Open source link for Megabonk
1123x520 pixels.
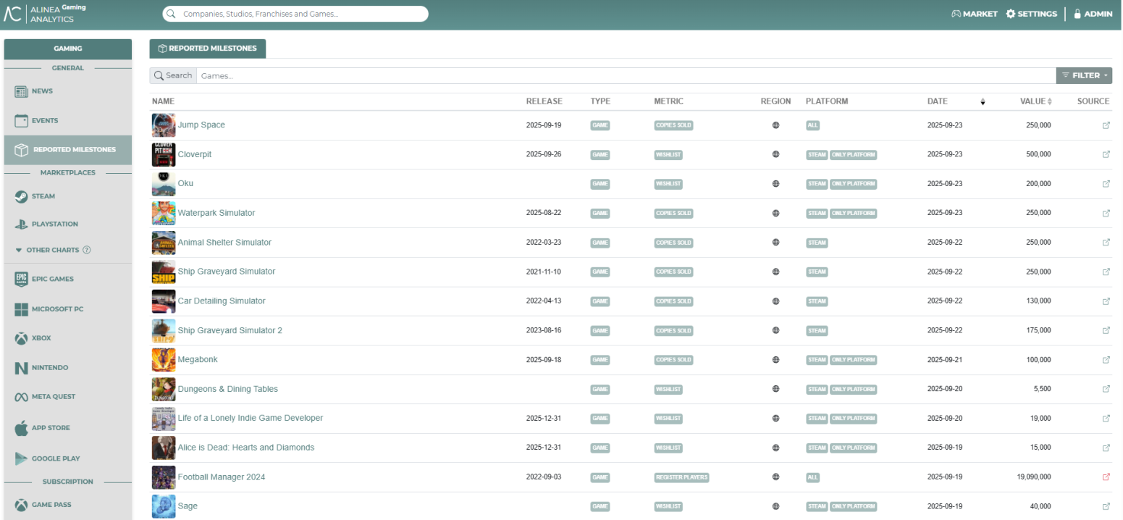(x=1106, y=360)
